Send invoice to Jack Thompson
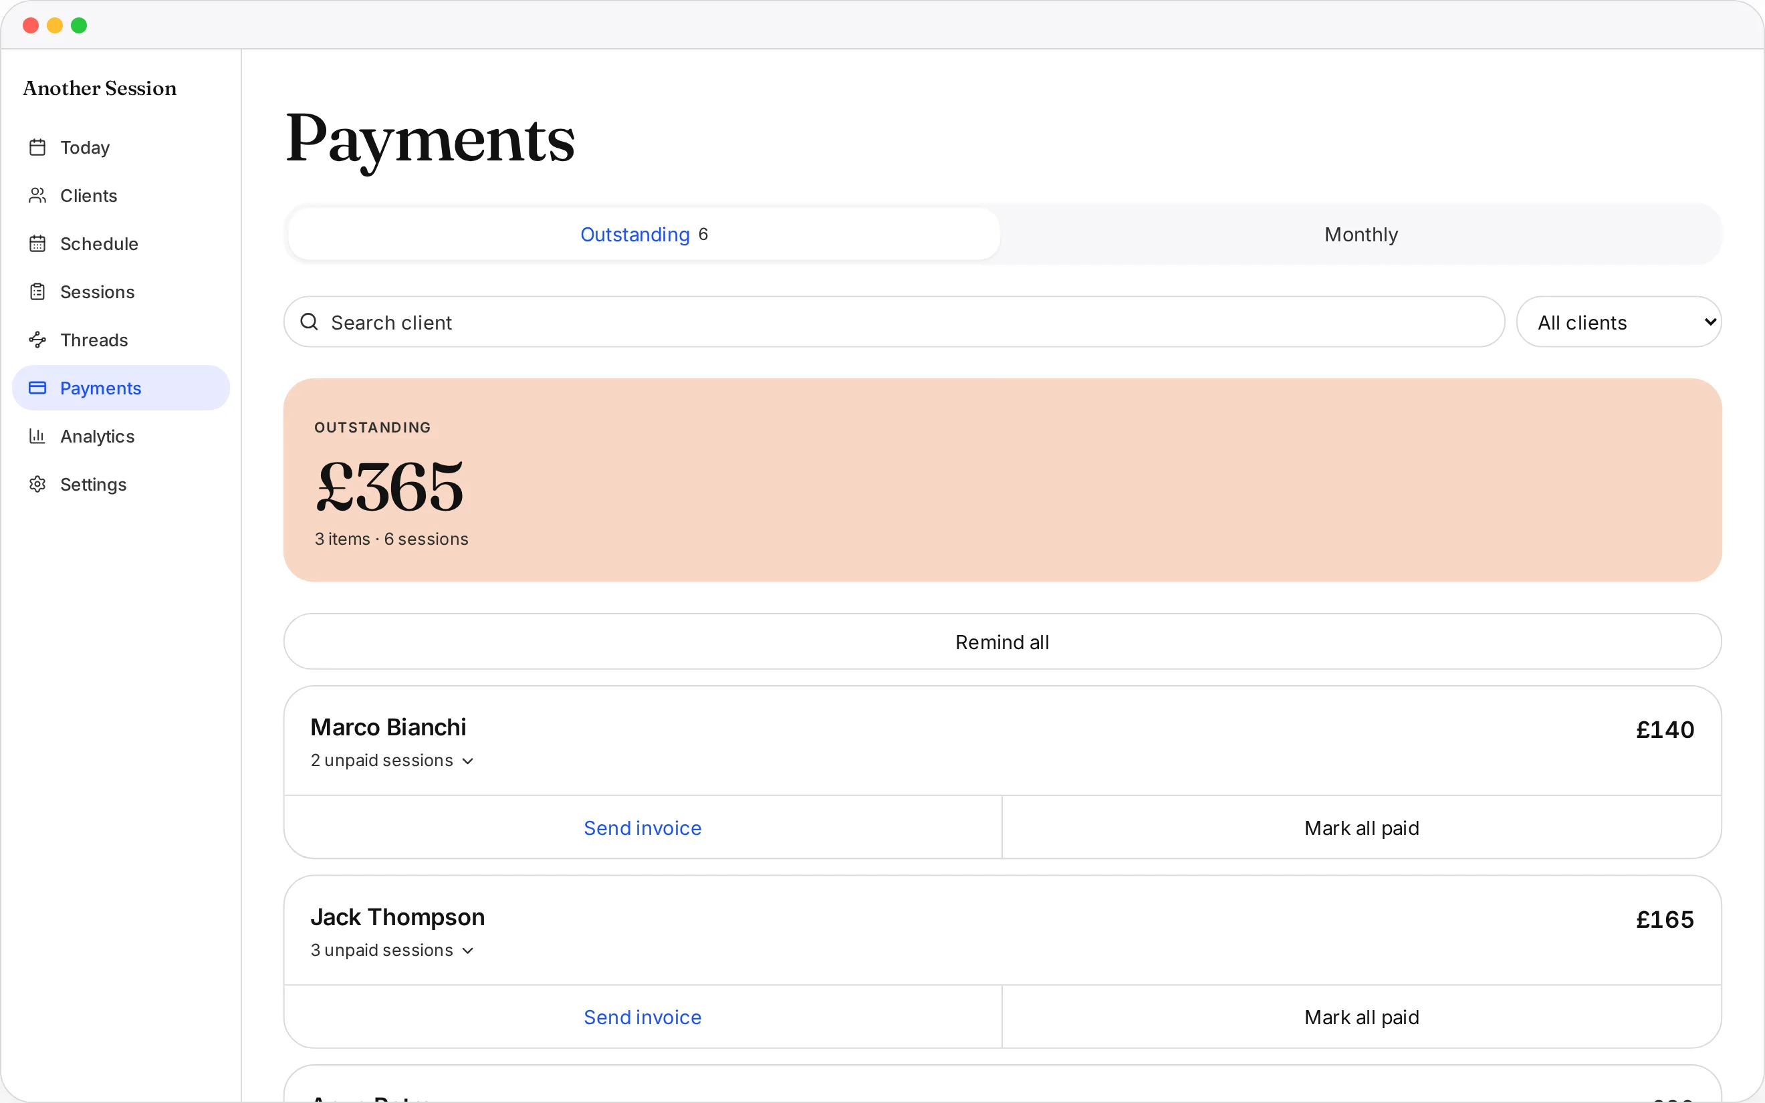This screenshot has height=1103, width=1765. pyautogui.click(x=642, y=1017)
